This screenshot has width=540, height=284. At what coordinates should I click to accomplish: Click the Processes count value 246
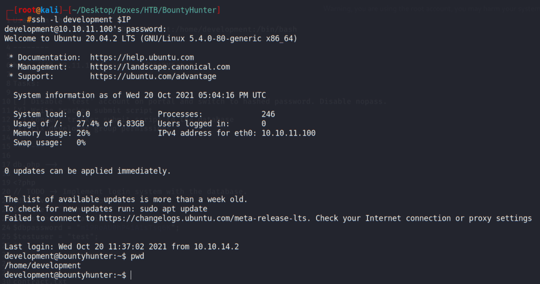tap(268, 114)
